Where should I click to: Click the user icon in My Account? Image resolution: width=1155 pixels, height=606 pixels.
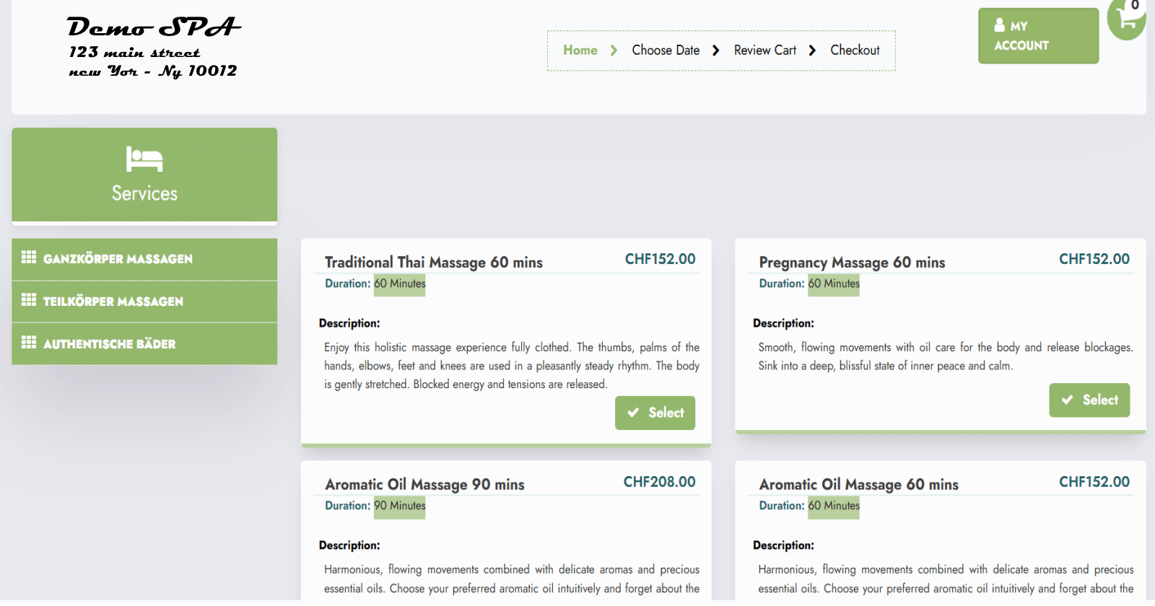click(1000, 25)
